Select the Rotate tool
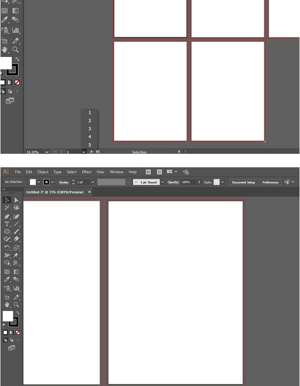300x386 pixels. pyautogui.click(x=7, y=248)
